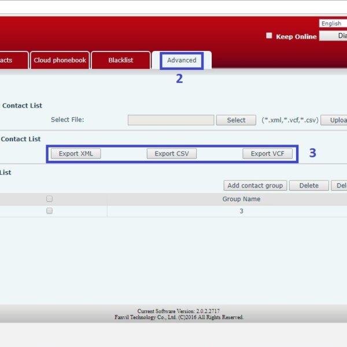The image size is (347, 347).
Task: Click Add contact group button
Action: (x=254, y=186)
